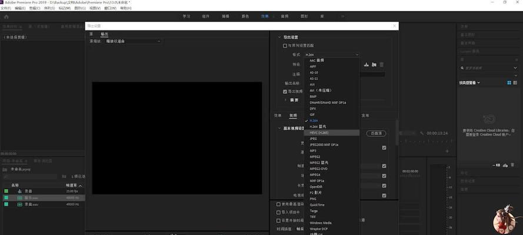
Task: Toggle the first checkbox under the 匹配源 button
Action: (384, 147)
